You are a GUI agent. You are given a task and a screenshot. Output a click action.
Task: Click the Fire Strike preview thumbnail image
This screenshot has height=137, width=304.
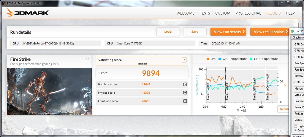tap(49, 91)
